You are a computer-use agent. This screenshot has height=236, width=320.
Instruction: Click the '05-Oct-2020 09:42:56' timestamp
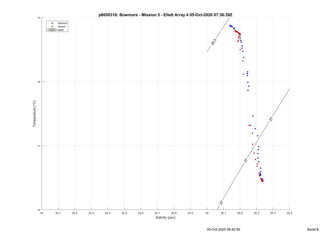pos(223,229)
